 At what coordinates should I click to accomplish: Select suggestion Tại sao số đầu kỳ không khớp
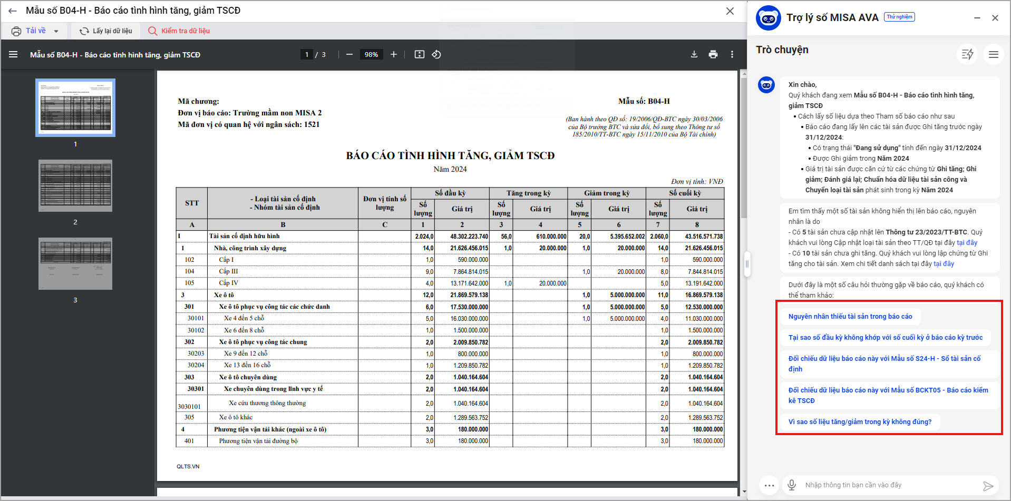click(886, 338)
